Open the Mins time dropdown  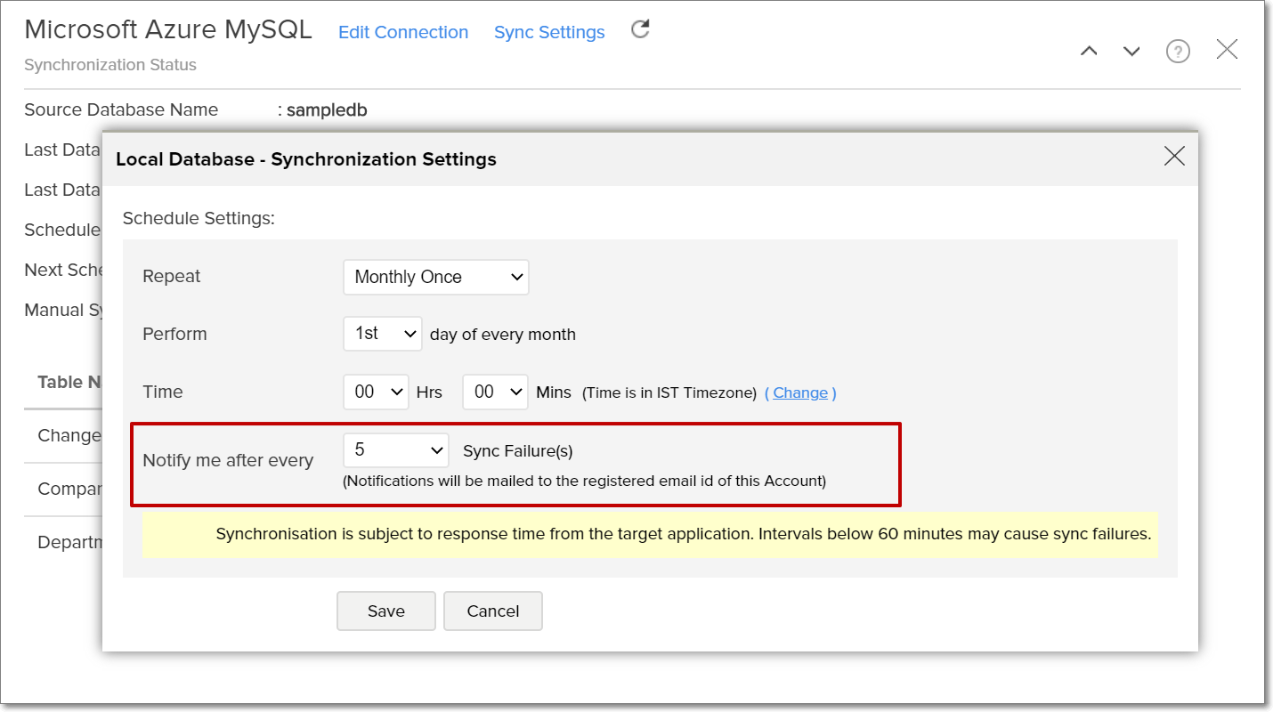pos(495,392)
